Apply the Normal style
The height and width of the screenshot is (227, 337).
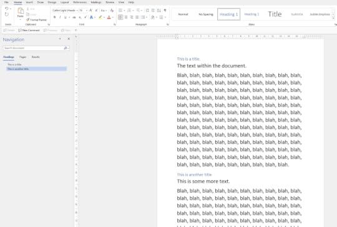pyautogui.click(x=183, y=14)
